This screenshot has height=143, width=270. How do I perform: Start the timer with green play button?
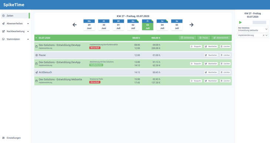pos(240,22)
